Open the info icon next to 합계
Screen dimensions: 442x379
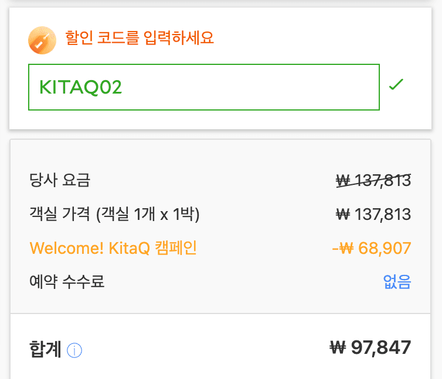[74, 350]
